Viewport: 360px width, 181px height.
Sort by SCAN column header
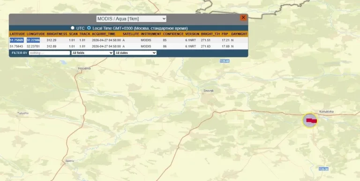coord(73,34)
